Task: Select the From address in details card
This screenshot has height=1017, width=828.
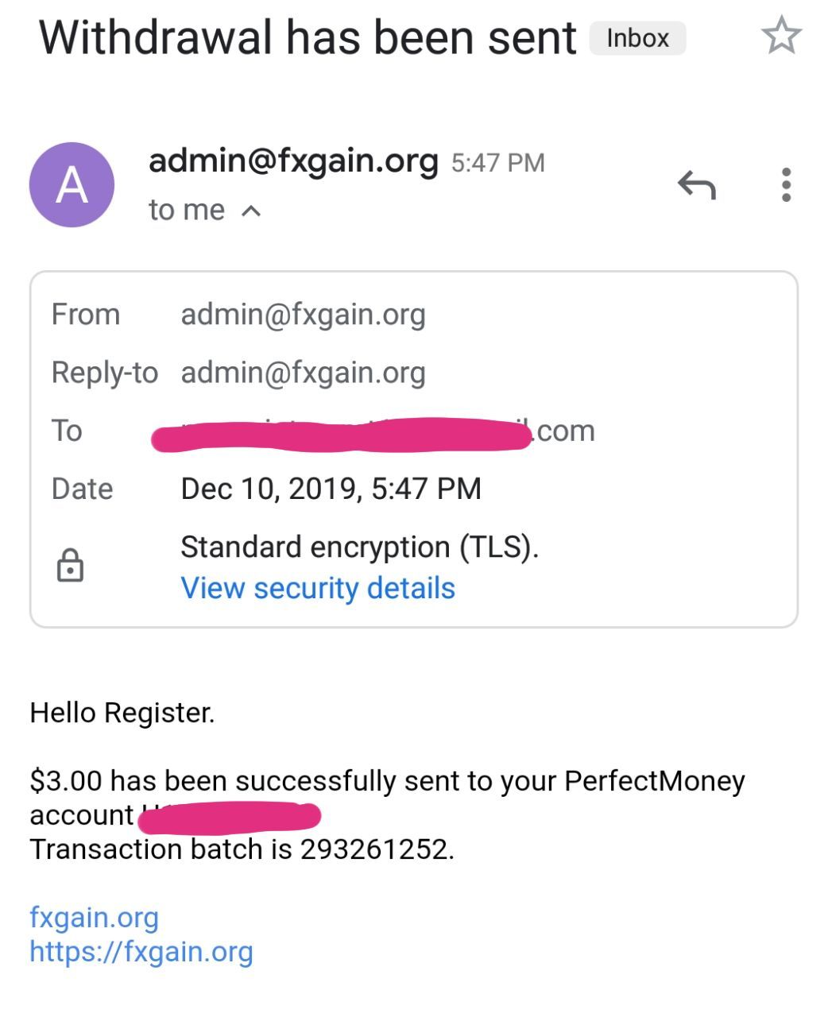Action: pyautogui.click(x=303, y=315)
